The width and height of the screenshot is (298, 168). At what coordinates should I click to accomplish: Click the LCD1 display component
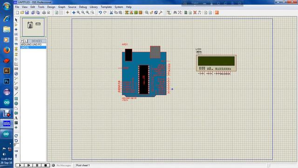(216, 63)
